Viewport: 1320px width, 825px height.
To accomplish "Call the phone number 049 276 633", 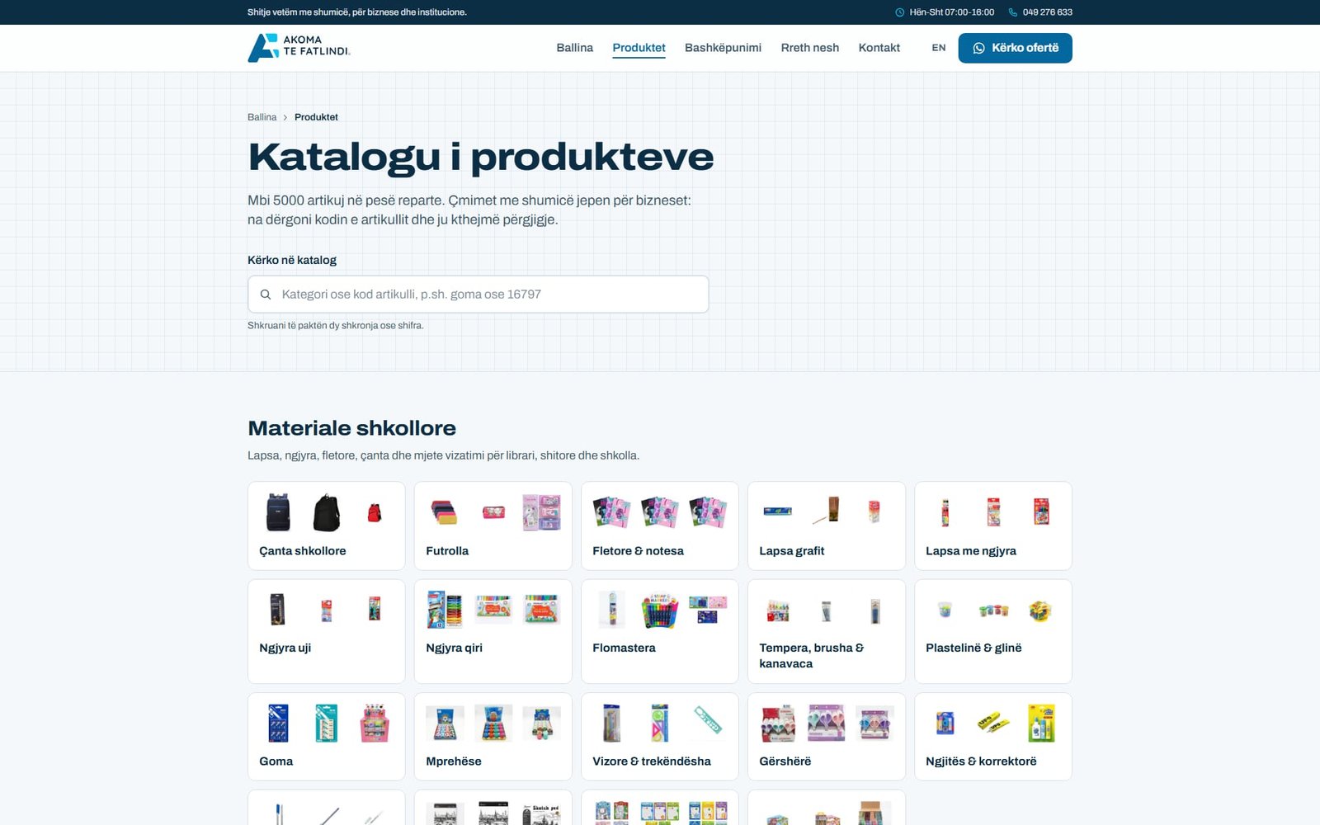I will pos(1048,12).
